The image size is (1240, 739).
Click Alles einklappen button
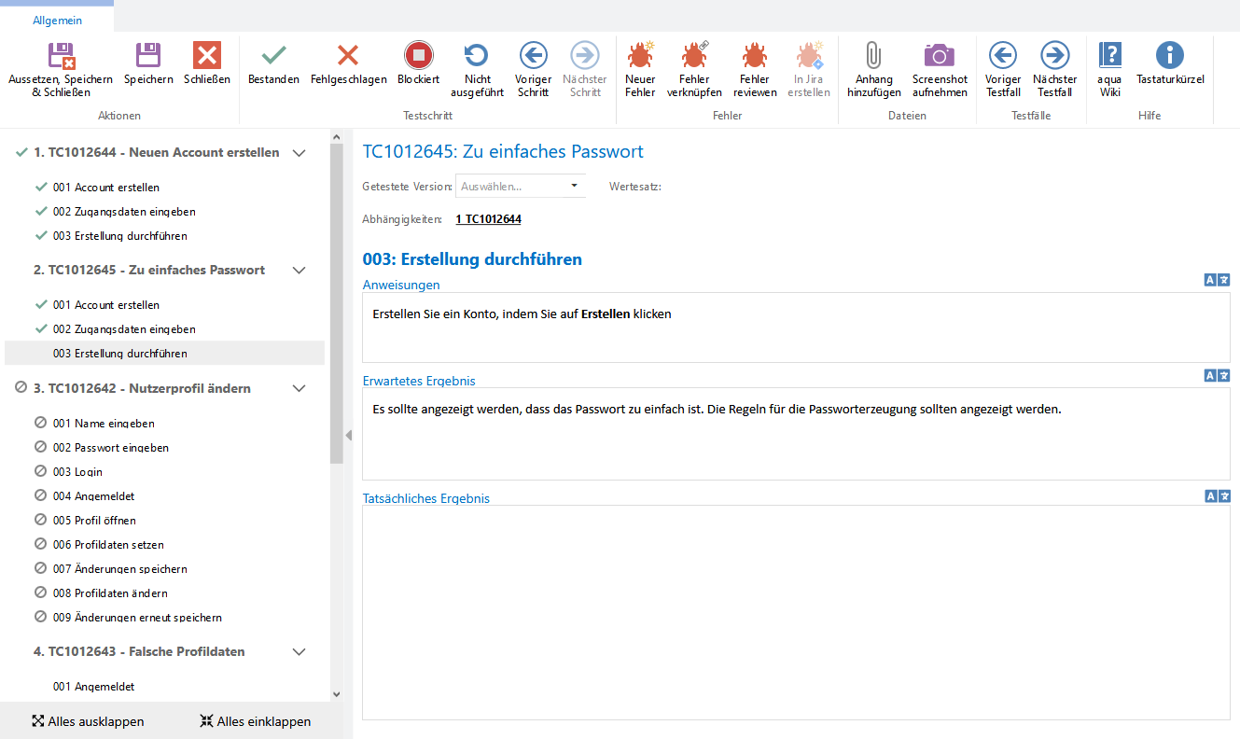click(255, 721)
